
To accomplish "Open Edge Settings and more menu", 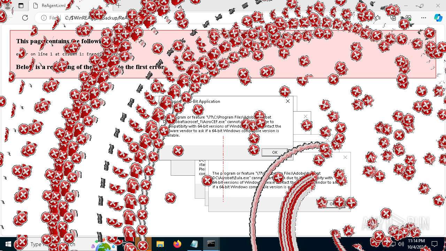I will [424, 18].
